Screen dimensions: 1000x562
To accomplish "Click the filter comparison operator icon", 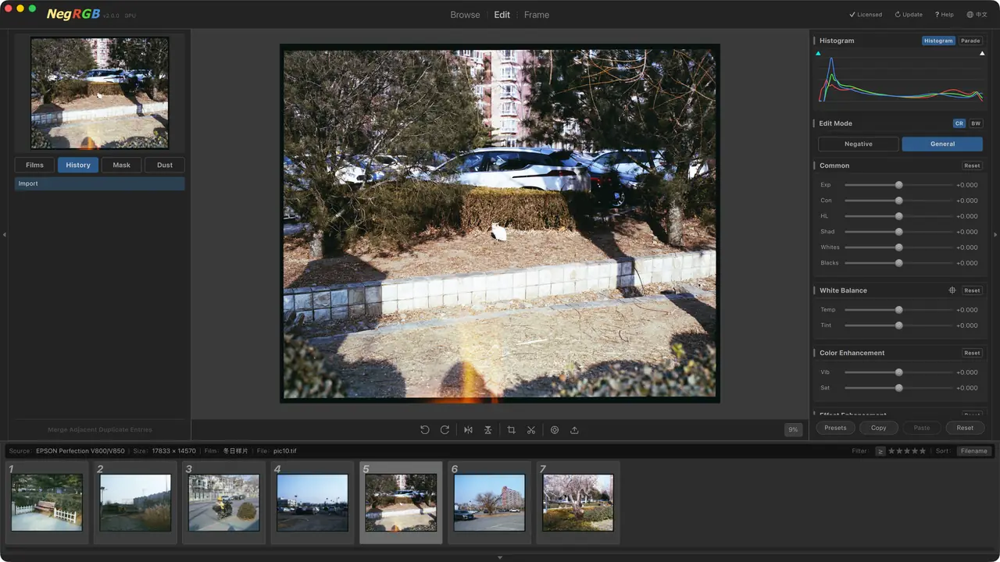I will tap(880, 451).
